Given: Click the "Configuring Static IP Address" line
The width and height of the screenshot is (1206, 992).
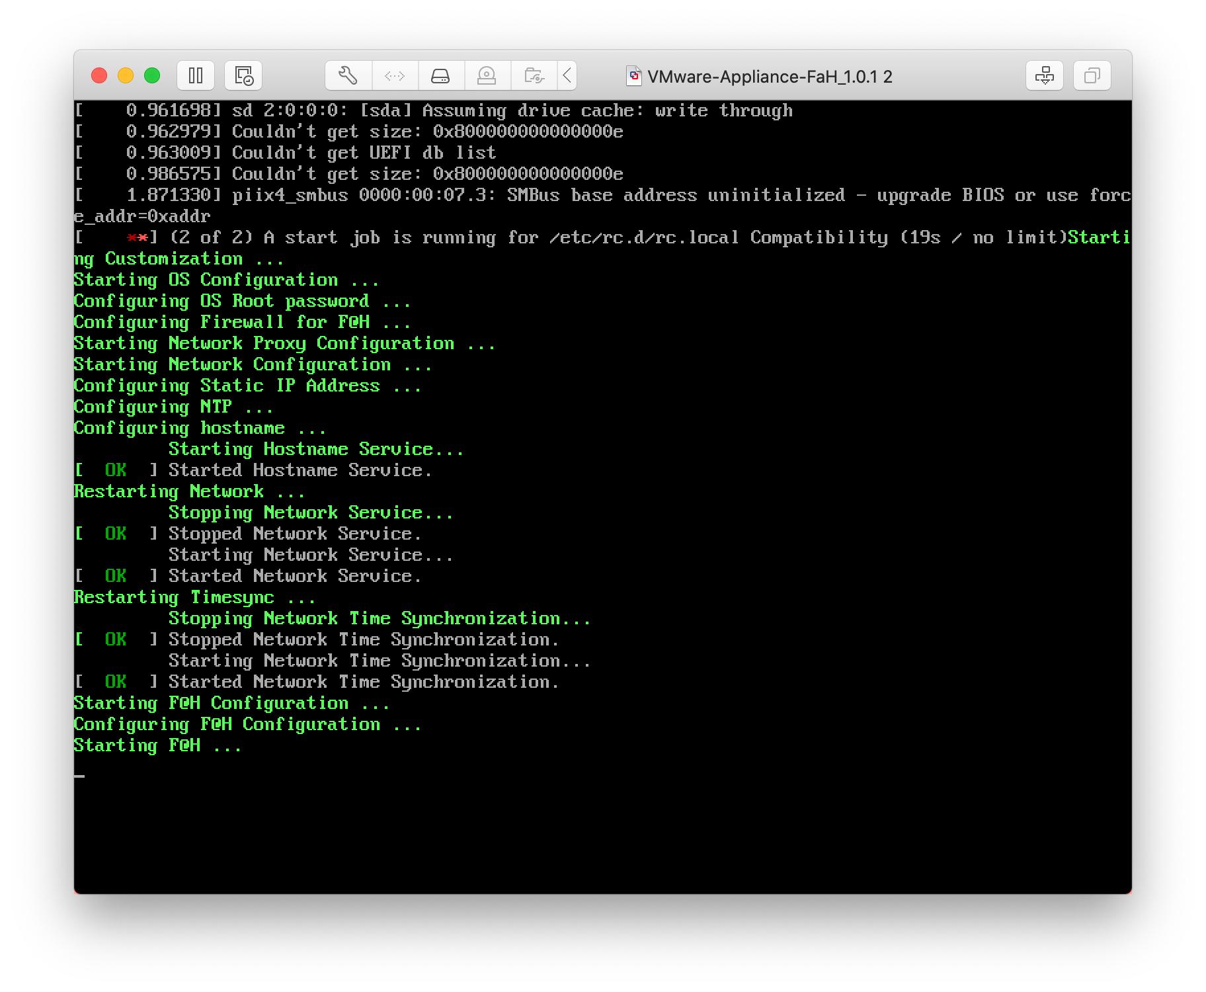Looking at the screenshot, I should (246, 386).
